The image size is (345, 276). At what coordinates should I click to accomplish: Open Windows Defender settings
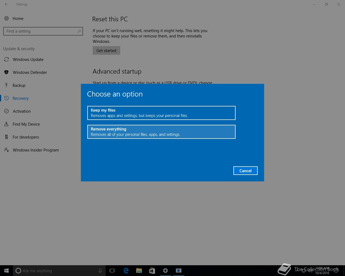tap(30, 73)
